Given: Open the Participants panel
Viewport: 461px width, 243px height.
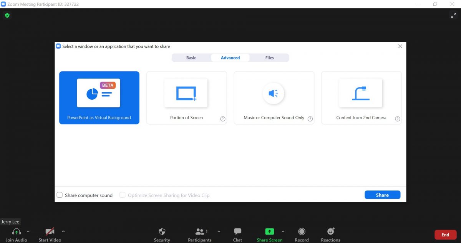Looking at the screenshot, I should click(200, 232).
